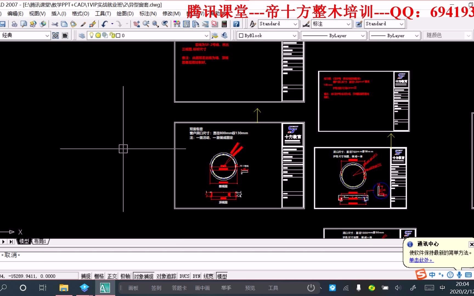Open the 编辑(E) menu
The image size is (474, 296).
coord(15,13)
